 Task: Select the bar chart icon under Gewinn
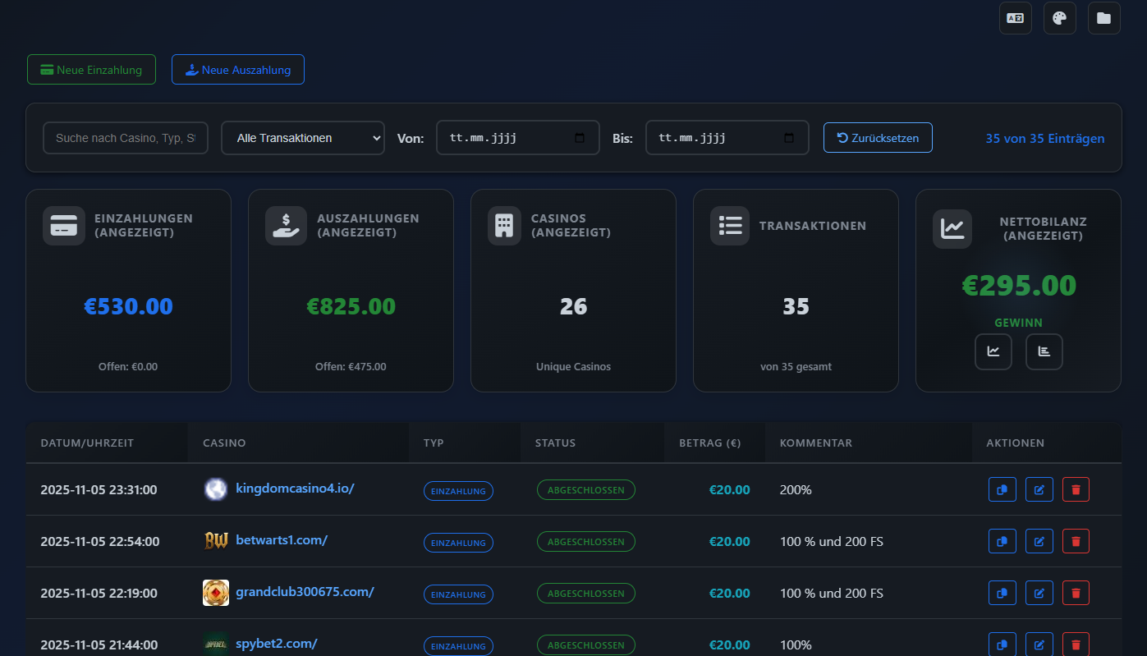click(x=1044, y=351)
